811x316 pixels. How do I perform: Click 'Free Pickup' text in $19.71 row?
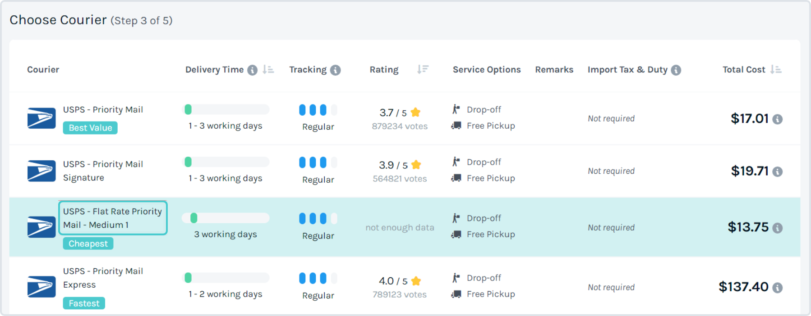491,178
